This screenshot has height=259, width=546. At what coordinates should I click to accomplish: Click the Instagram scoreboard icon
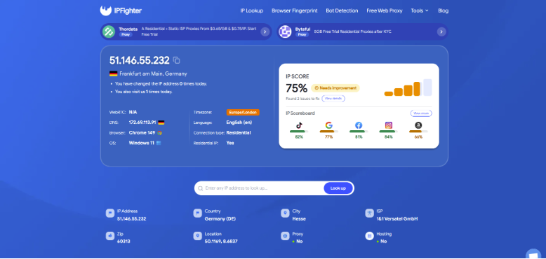[x=389, y=125]
